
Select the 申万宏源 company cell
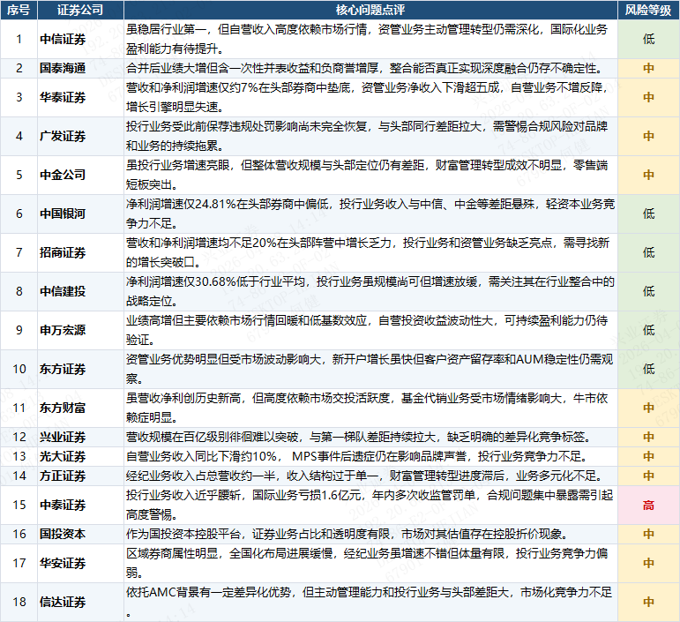pyautogui.click(x=80, y=330)
